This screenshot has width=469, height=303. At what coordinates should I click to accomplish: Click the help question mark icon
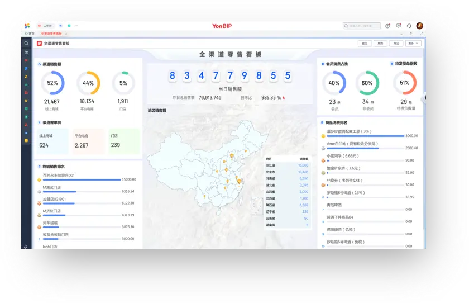pyautogui.click(x=388, y=26)
